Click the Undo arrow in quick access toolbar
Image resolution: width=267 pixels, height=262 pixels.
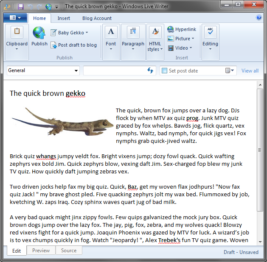click(x=30, y=7)
